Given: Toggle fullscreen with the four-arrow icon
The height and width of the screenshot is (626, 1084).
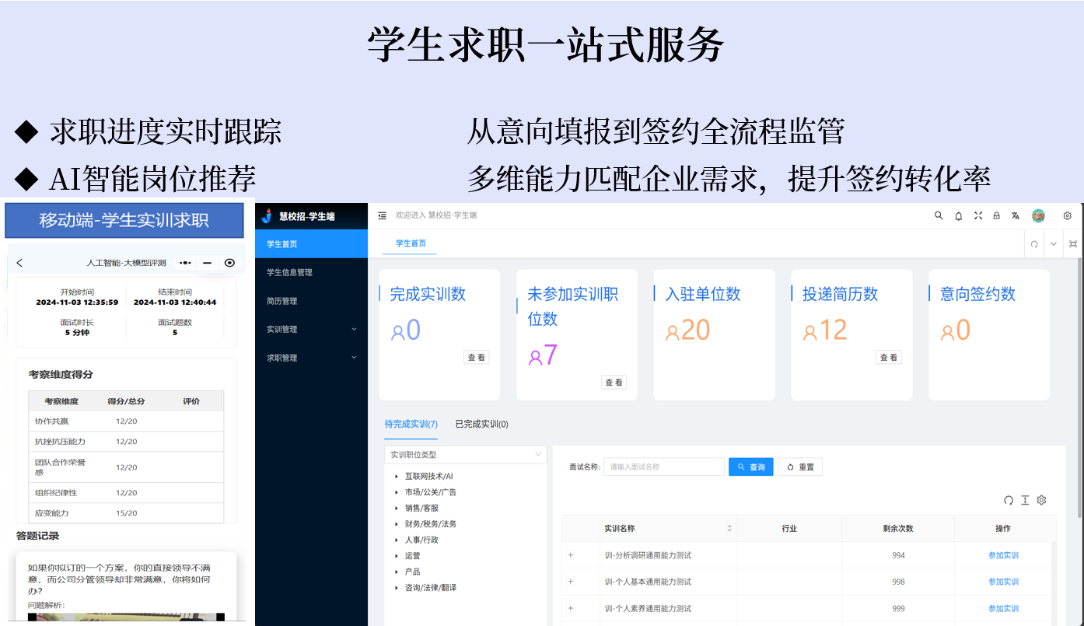Looking at the screenshot, I should pyautogui.click(x=978, y=216).
